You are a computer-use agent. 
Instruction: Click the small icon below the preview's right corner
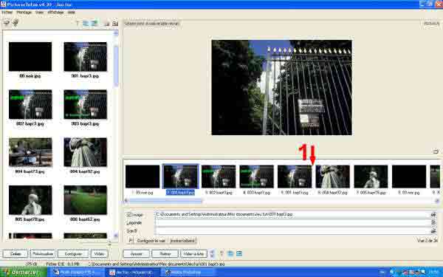(436, 151)
